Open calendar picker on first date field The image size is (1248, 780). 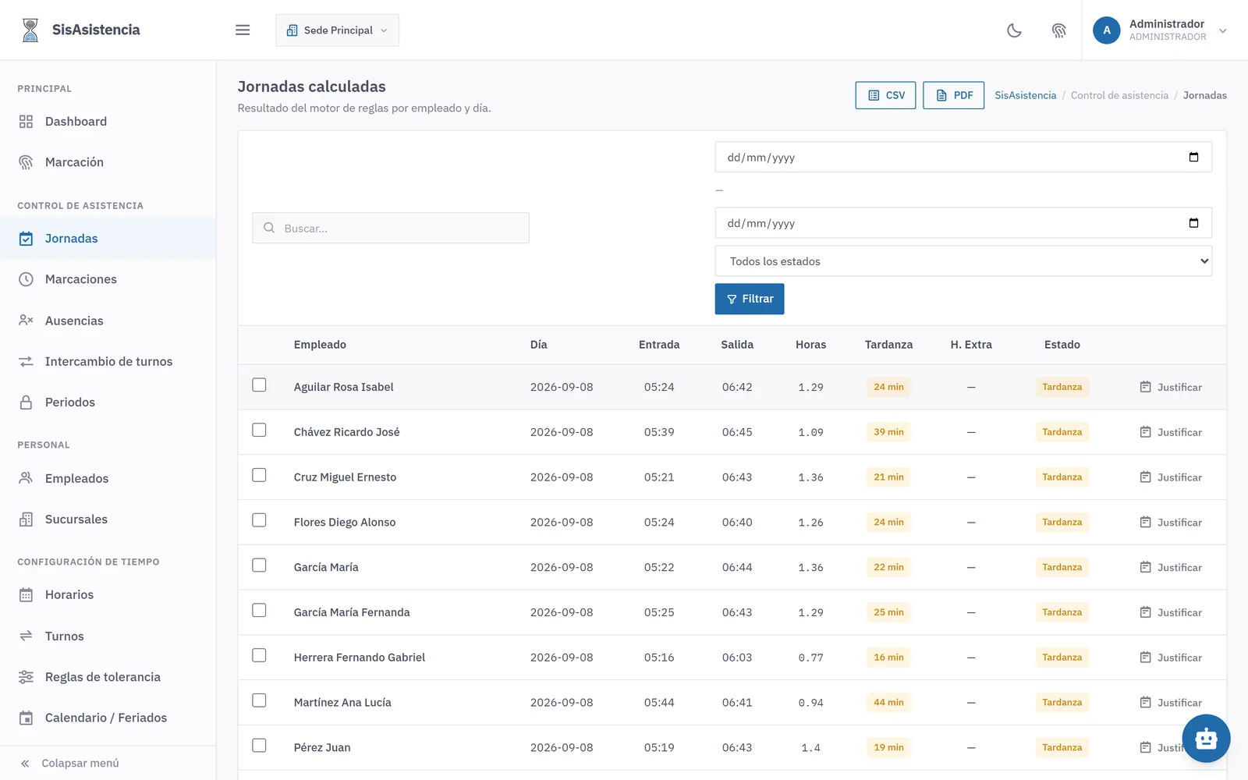(1193, 157)
